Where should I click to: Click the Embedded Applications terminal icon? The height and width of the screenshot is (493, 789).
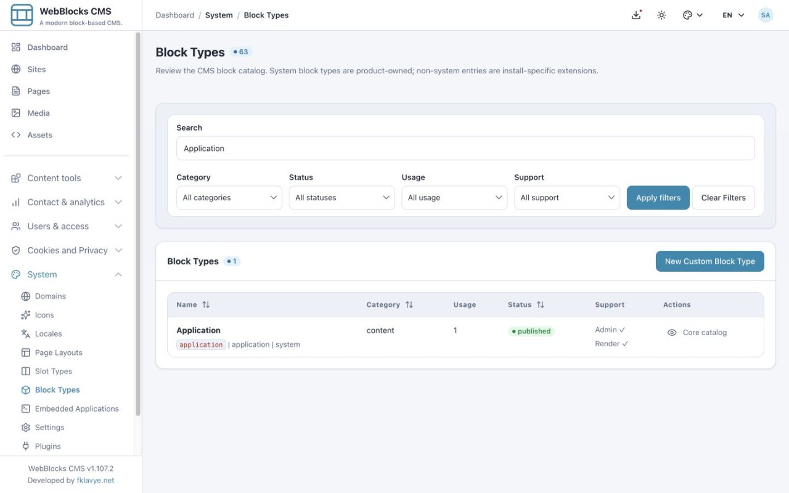(26, 409)
